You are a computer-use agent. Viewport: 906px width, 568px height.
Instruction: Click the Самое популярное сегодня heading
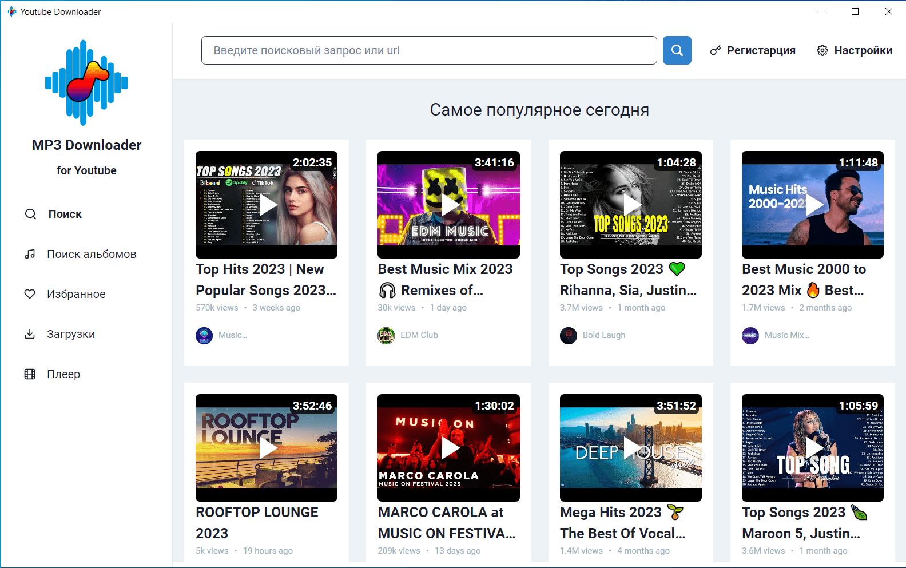[539, 110]
